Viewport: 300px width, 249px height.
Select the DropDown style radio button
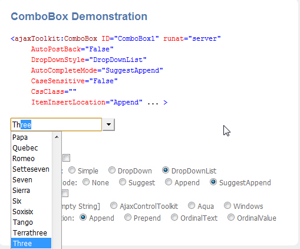pyautogui.click(x=112, y=170)
